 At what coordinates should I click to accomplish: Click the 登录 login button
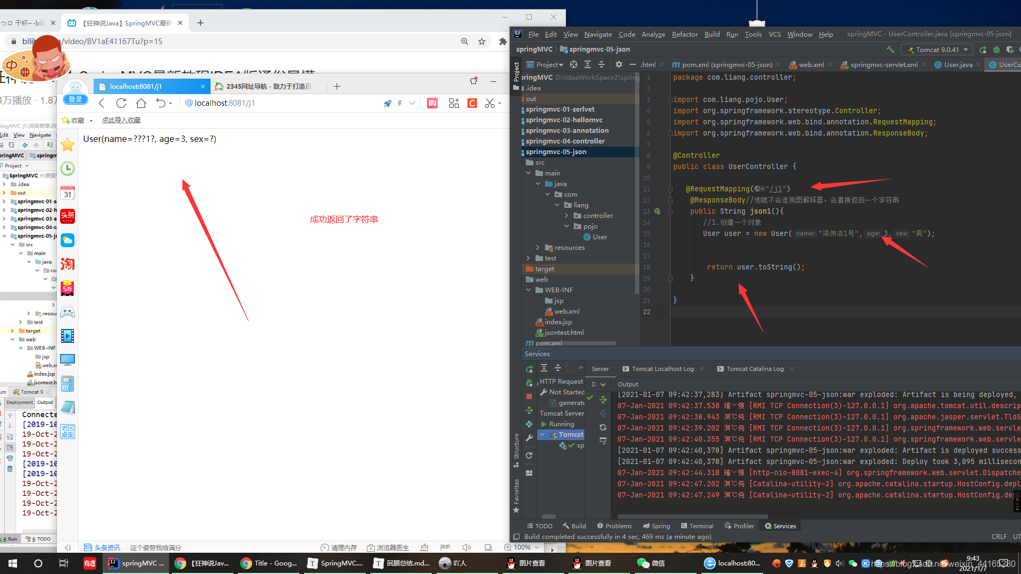click(x=76, y=99)
